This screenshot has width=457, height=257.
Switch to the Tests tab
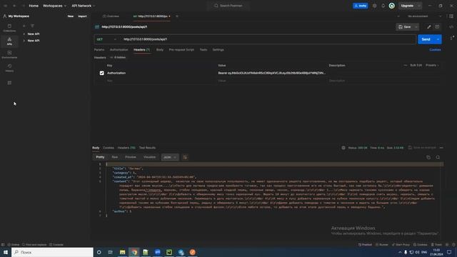[x=203, y=50]
